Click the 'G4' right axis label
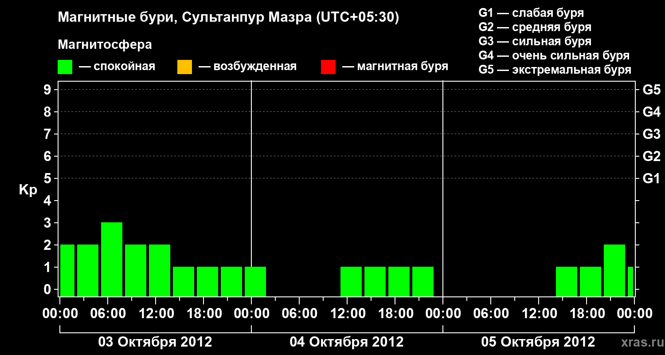Image resolution: width=665 pixels, height=355 pixels. pos(652,112)
